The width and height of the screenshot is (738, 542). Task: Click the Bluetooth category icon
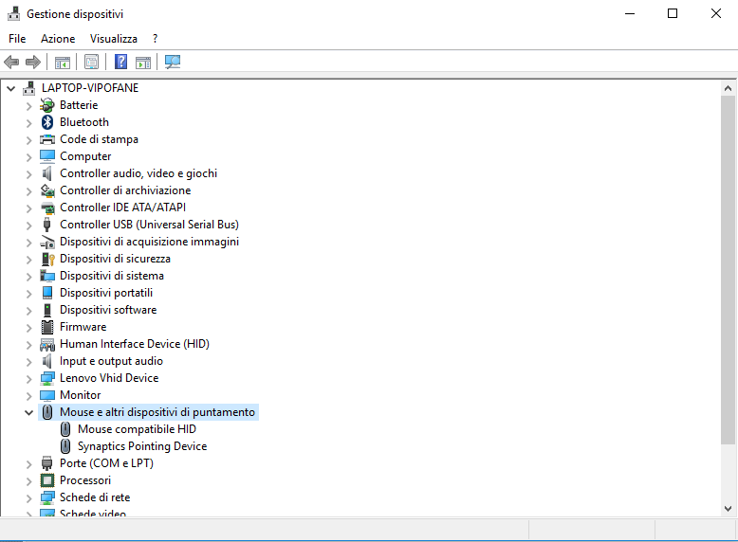tap(47, 122)
